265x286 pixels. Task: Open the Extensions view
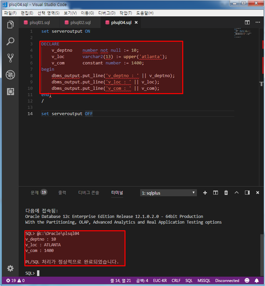click(10, 91)
